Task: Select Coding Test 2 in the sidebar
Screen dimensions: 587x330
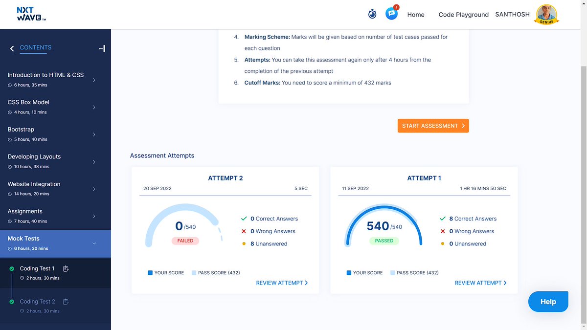Action: (x=37, y=301)
